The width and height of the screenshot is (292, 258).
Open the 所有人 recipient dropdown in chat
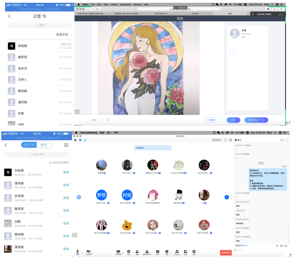tap(245, 246)
